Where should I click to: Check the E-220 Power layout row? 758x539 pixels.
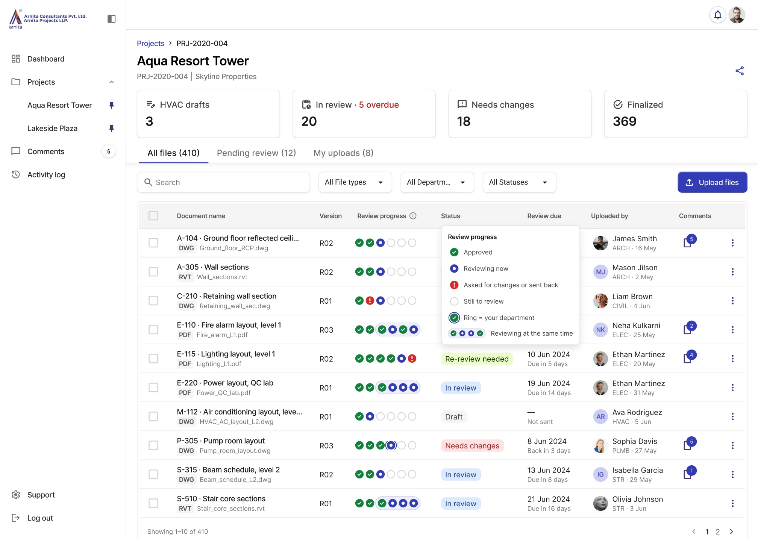(153, 388)
